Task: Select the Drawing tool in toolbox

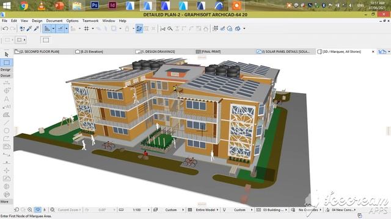Action: (7, 147)
